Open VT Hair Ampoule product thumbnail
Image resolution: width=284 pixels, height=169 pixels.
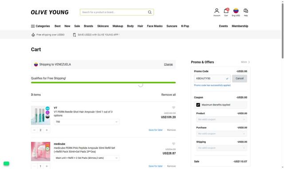[x=40, y=115]
